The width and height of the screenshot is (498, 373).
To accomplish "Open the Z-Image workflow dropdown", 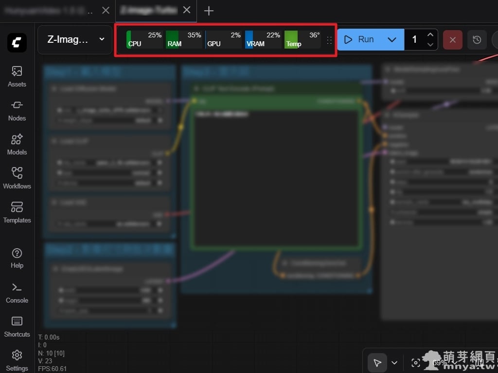I will (x=75, y=40).
